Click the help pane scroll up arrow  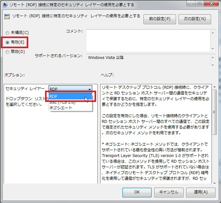(x=215, y=87)
